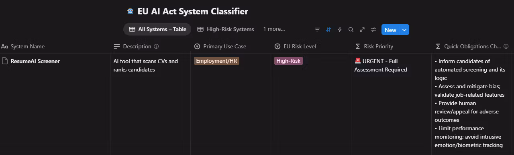Click the page icon for ResumeAI Screener
Image resolution: width=514 pixels, height=155 pixels.
coord(5,61)
